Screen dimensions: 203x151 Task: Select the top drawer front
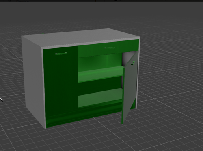[x=108, y=49]
